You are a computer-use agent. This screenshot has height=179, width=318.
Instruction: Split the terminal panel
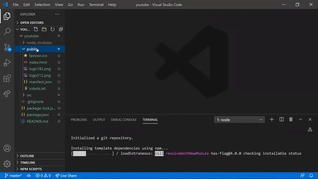coord(282,119)
